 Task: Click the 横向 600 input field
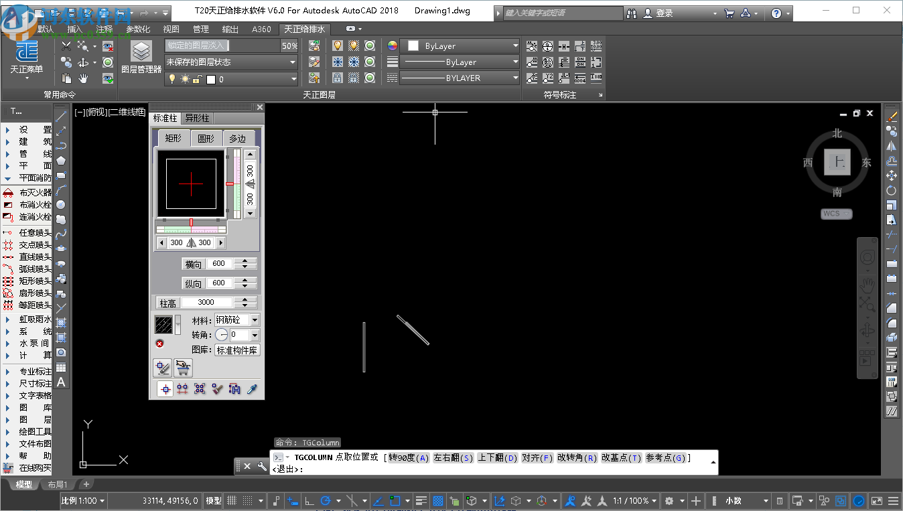220,264
